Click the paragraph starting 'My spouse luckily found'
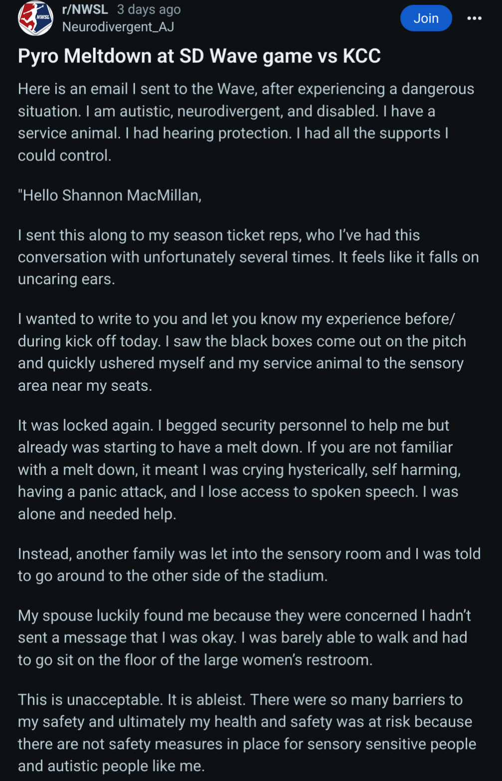The image size is (502, 781). click(245, 637)
